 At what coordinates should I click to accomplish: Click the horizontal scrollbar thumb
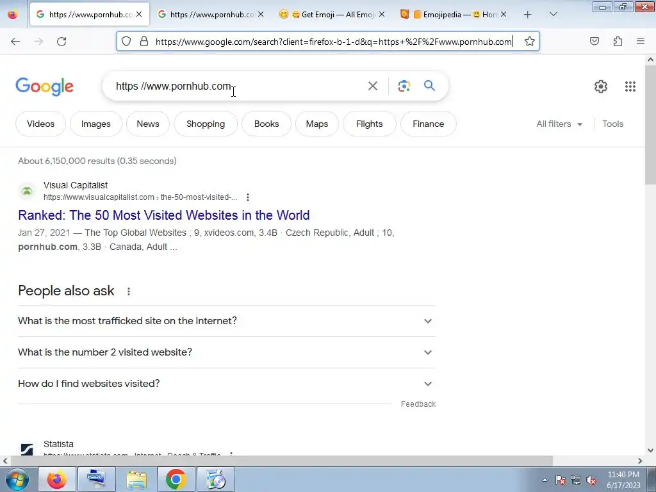pos(281,461)
